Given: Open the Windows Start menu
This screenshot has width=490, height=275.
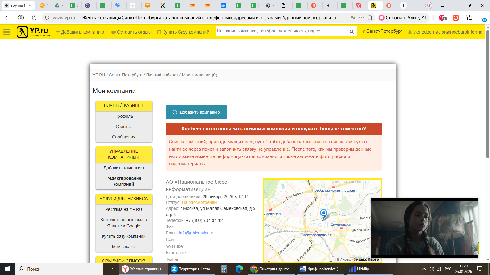Looking at the screenshot, I should (x=7, y=269).
